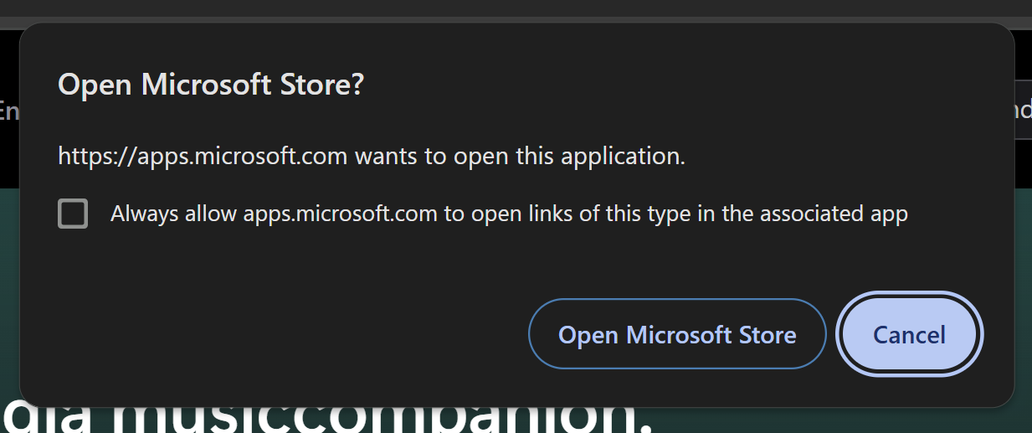The width and height of the screenshot is (1032, 433).
Task: Click the https://apps.microsoft.com URL in the message
Action: 203,156
